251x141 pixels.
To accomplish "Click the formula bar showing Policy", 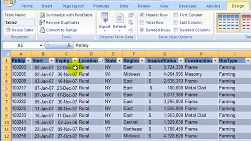I will click(x=162, y=45).
